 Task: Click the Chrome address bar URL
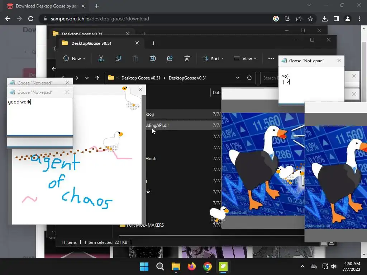(100, 19)
